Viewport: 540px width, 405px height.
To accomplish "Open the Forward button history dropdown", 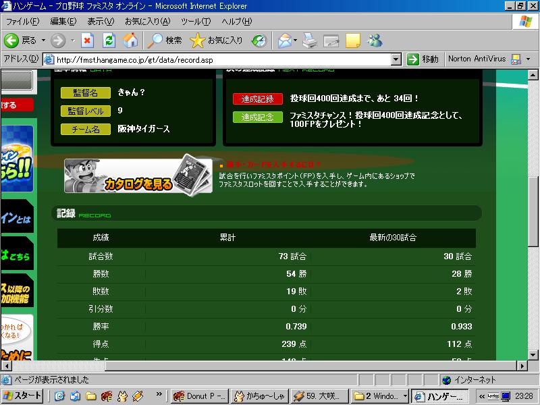I will (x=72, y=40).
